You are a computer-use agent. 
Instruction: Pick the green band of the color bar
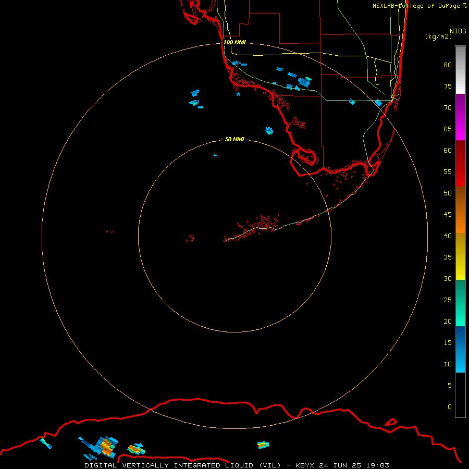click(460, 303)
